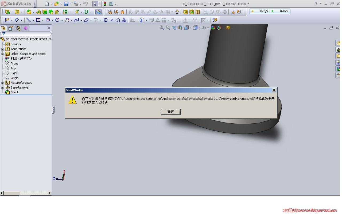Image resolution: width=342 pixels, height=214 pixels.
Task: Toggle the Instant3D ruler button
Action: click(98, 12)
